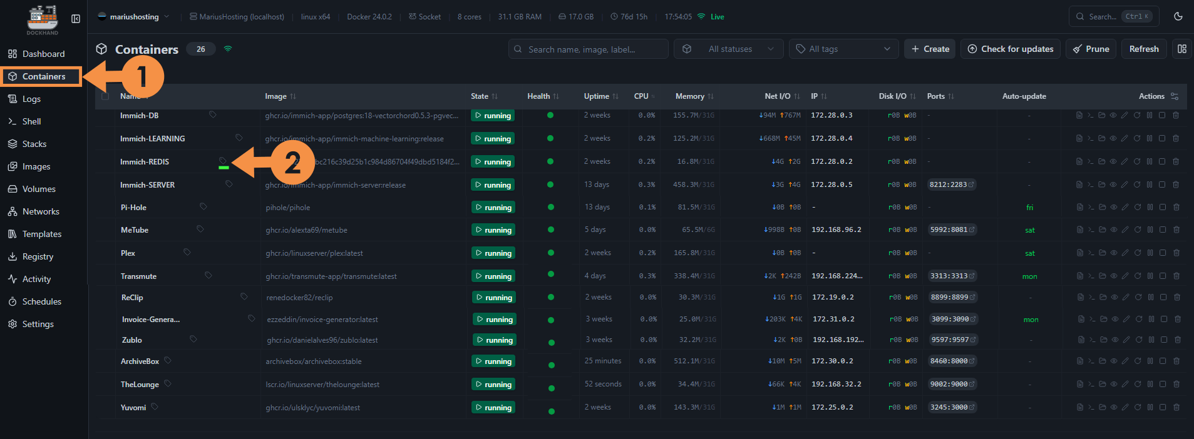Stop the Transmute container
The height and width of the screenshot is (439, 1194).
click(x=1163, y=276)
